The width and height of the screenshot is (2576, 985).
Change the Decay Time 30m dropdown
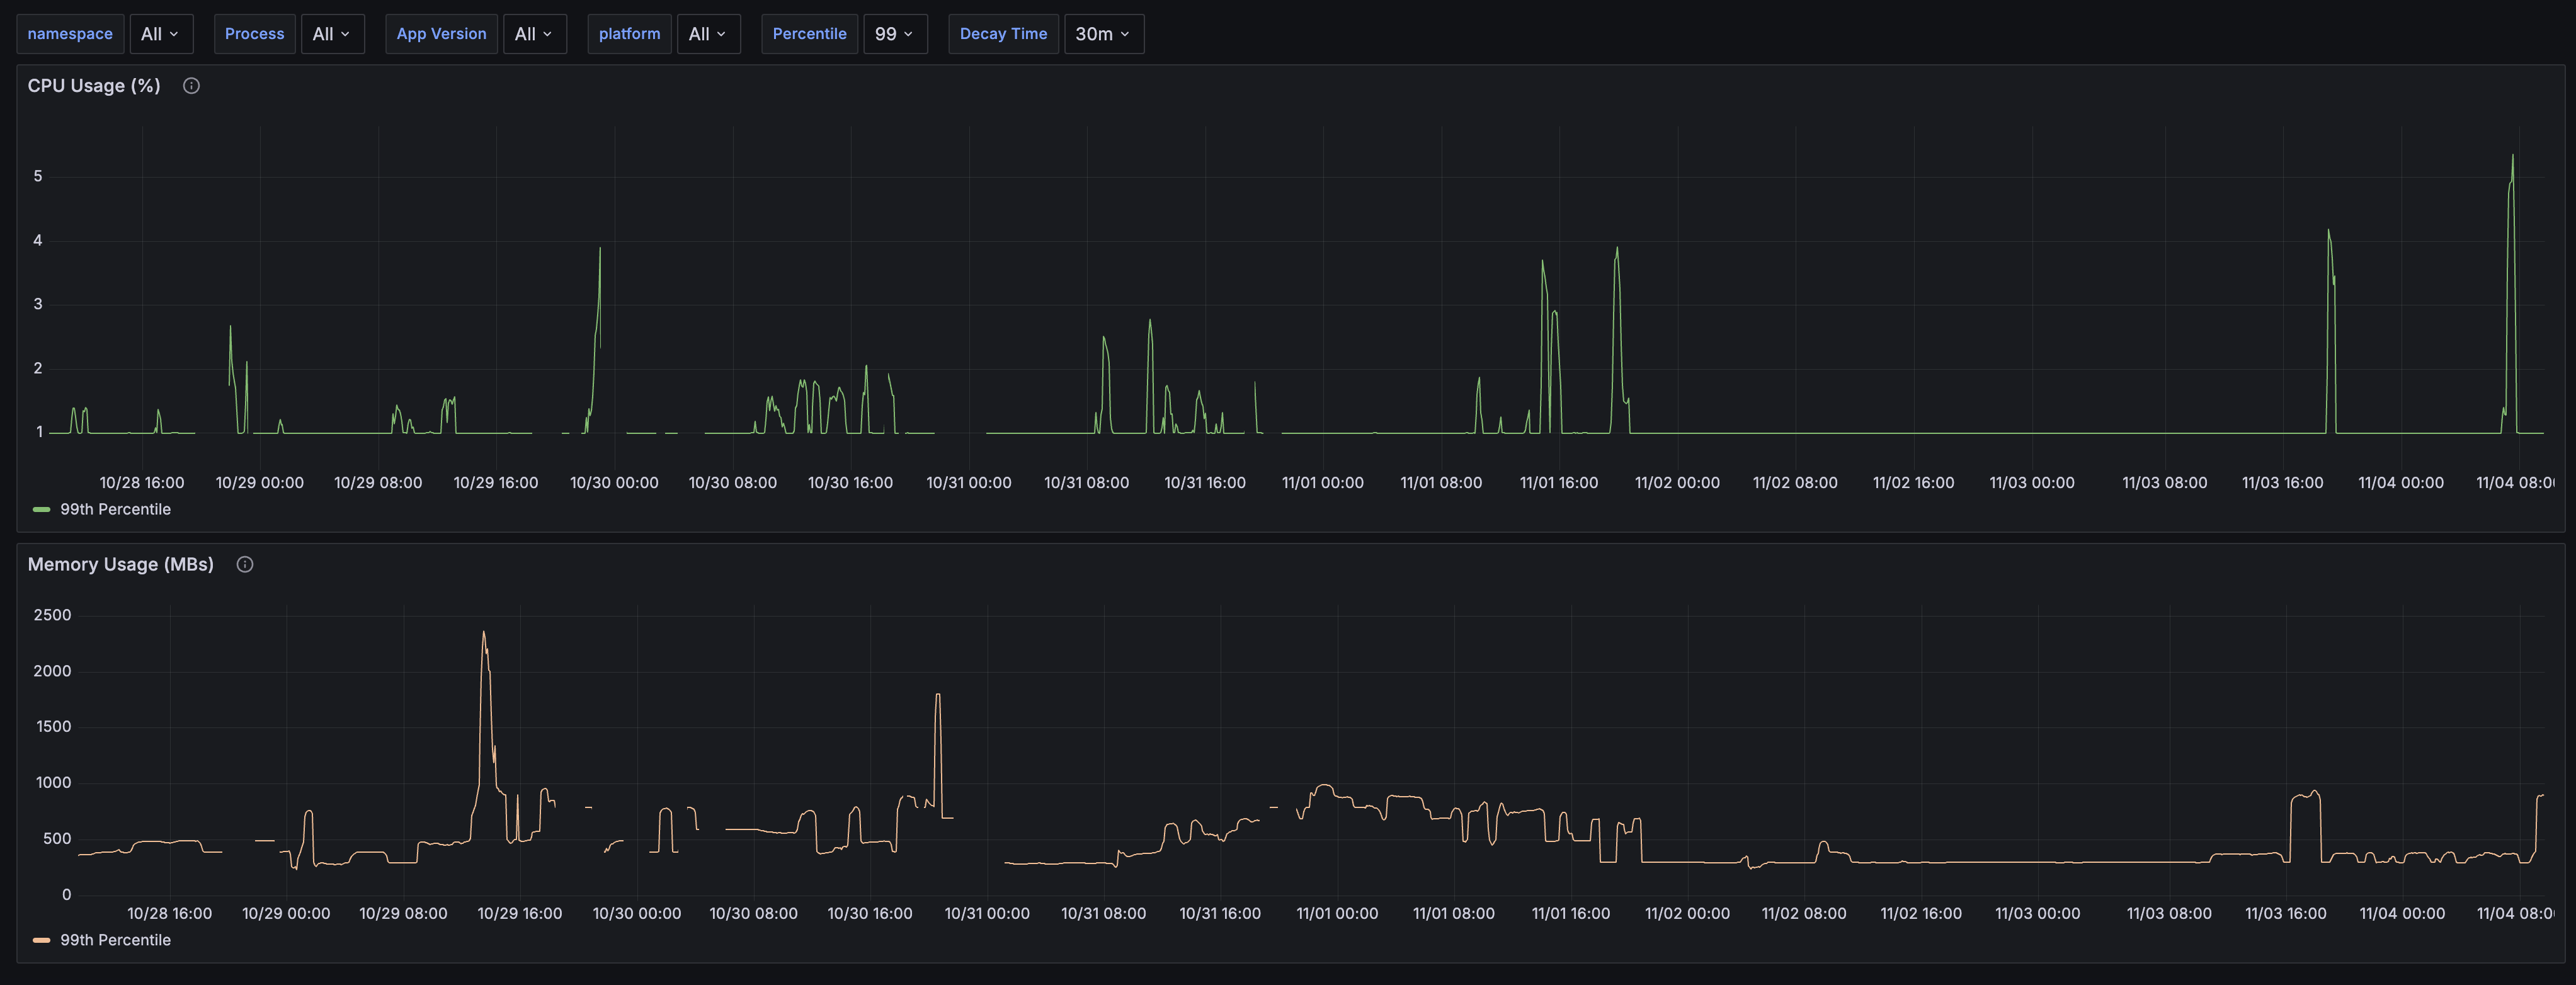(1103, 34)
